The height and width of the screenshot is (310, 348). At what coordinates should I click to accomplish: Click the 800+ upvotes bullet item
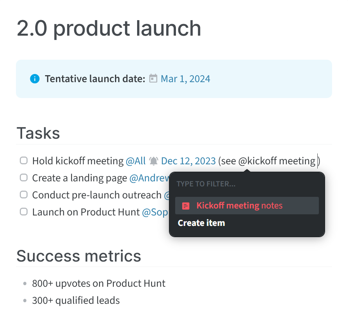click(99, 283)
